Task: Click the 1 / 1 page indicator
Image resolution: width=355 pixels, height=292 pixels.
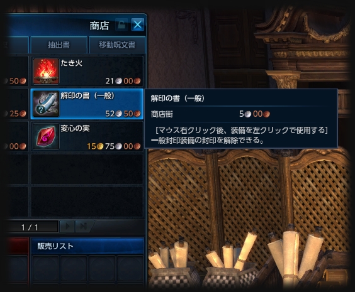Action: pyautogui.click(x=30, y=227)
